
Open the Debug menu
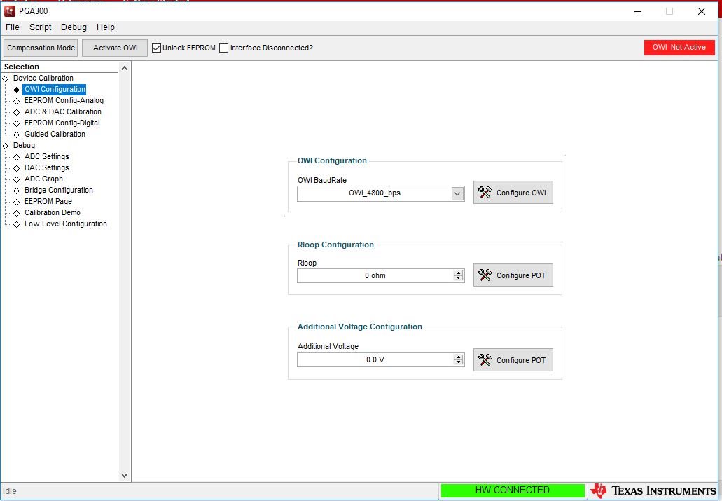(x=74, y=27)
